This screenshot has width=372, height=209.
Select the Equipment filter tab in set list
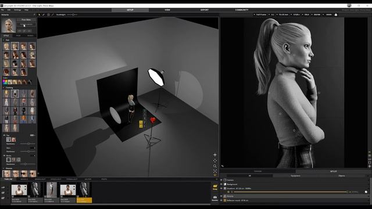(x=295, y=176)
